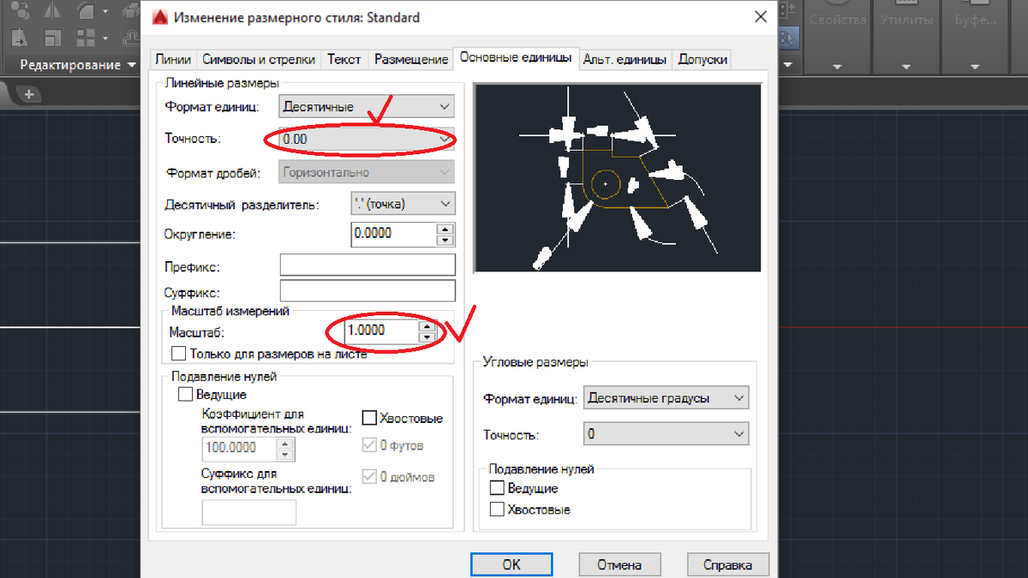Viewport: 1028px width, 578px height.
Task: Click the highlighted selection mode icon
Action: (x=791, y=38)
